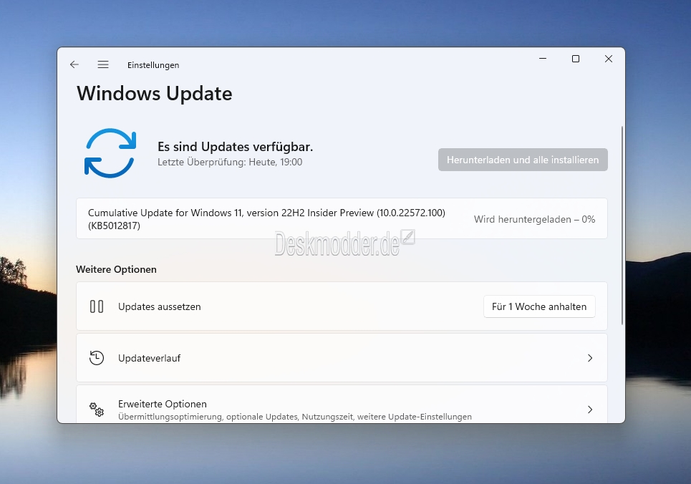Expand Updateverlauf with its chevron

coord(590,358)
